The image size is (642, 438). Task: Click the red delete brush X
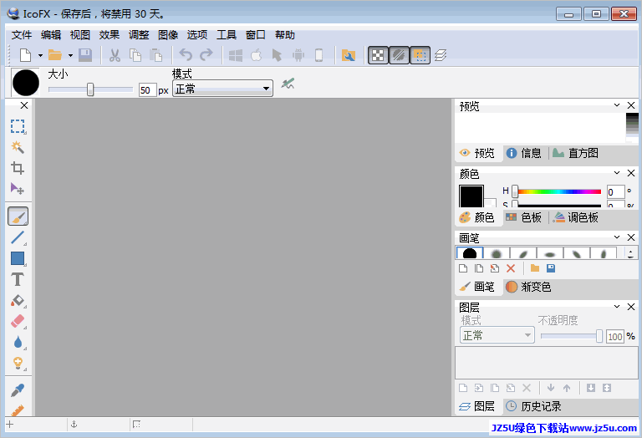click(x=511, y=268)
